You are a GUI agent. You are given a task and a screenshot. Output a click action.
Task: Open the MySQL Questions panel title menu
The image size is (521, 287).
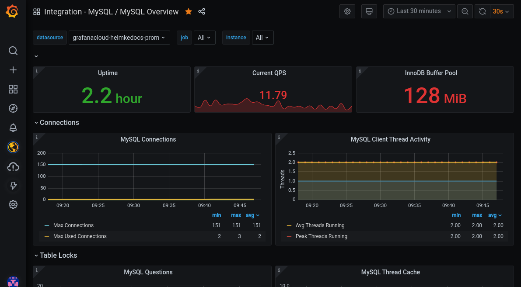tap(148, 272)
